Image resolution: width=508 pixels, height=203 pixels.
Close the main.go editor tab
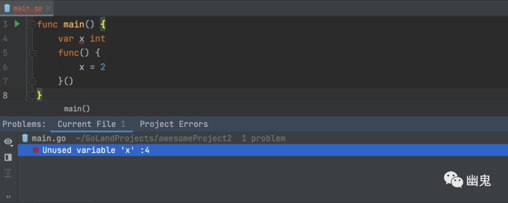pyautogui.click(x=48, y=8)
